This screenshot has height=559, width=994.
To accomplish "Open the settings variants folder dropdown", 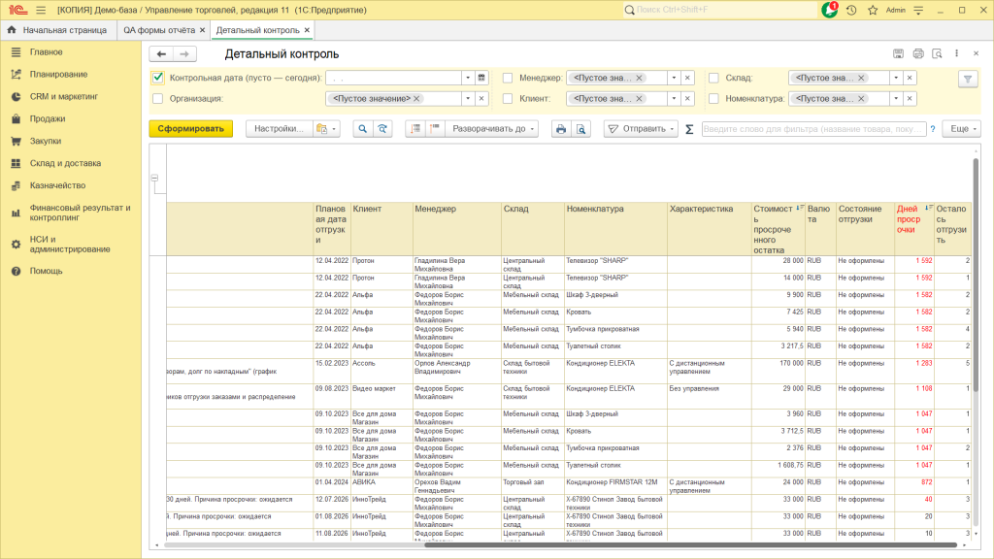I will coord(326,129).
